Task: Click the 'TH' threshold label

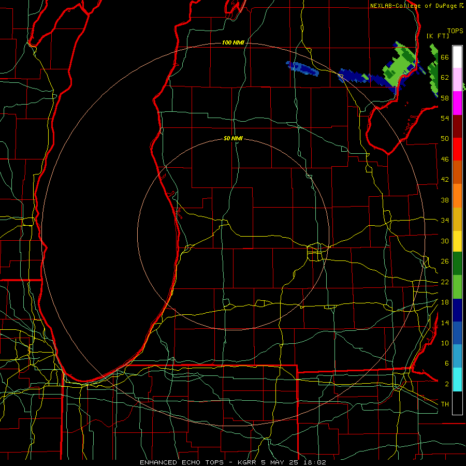Action: [x=445, y=404]
